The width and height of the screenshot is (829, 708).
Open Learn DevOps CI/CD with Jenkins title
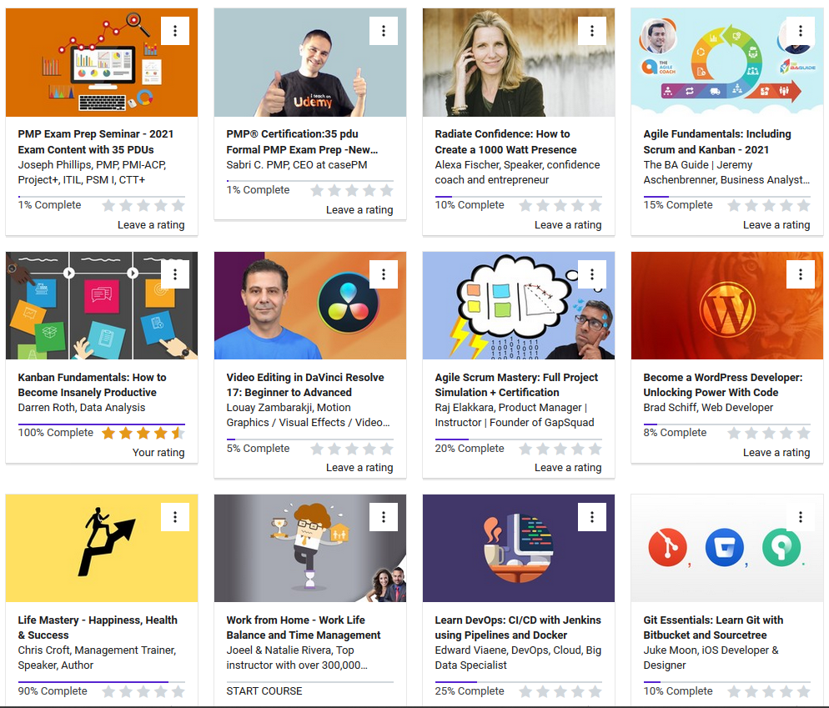517,627
